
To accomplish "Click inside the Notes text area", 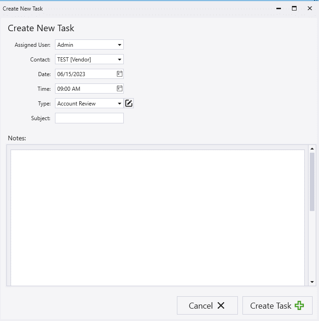I will click(x=157, y=216).
